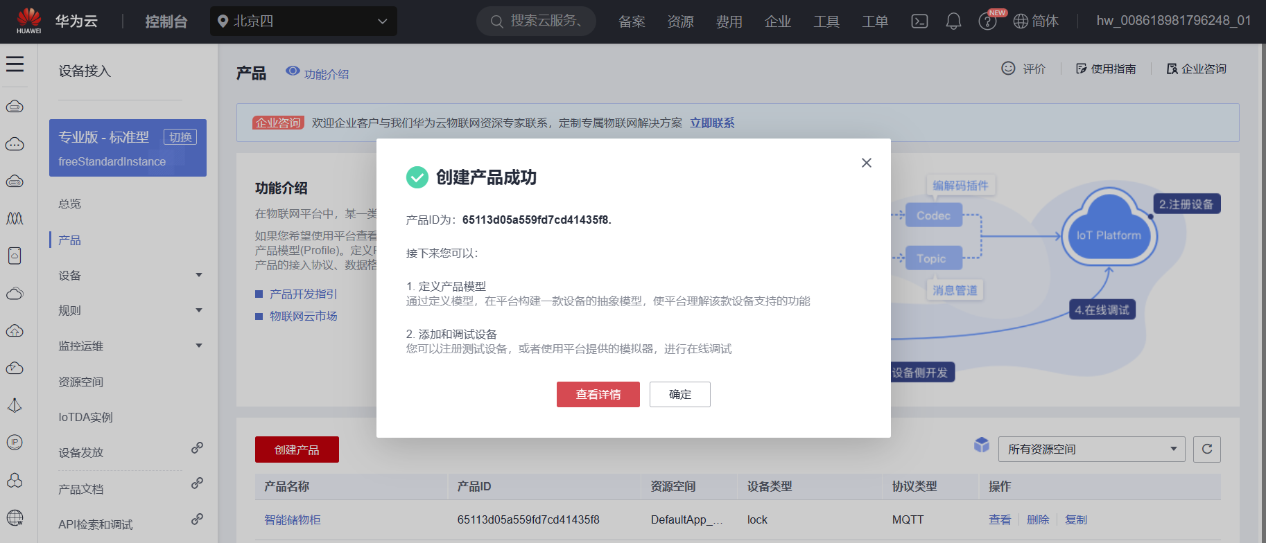Open the 物联网云市场 link

point(304,316)
